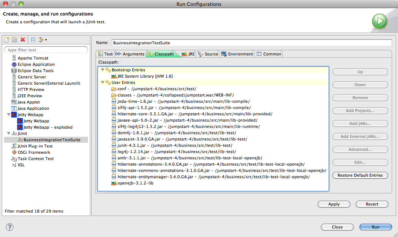The width and height of the screenshot is (398, 237).
Task: Open help via question mark icon
Action: click(x=10, y=227)
